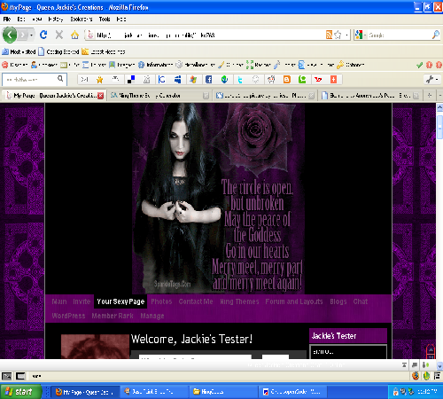This screenshot has width=443, height=399.
Task: Go back with the green Back arrow
Action: click(10, 35)
